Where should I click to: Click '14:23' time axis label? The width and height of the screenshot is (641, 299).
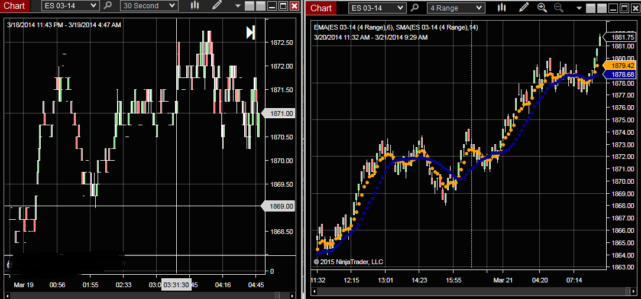click(x=419, y=281)
